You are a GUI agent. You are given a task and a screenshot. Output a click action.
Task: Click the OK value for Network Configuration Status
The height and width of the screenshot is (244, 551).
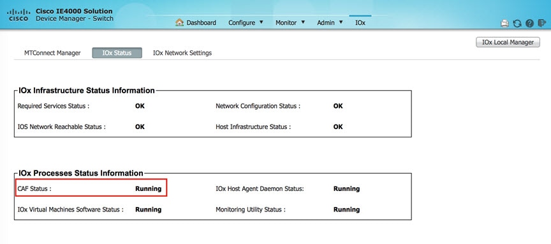coord(338,106)
